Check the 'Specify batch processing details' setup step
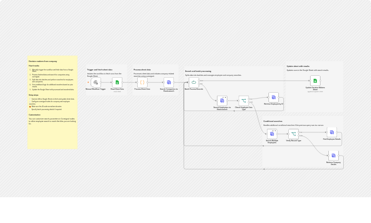371x223 pixels. [x=30, y=110]
